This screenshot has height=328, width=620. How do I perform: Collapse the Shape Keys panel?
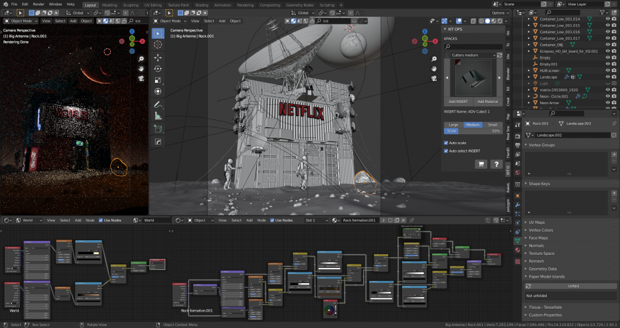click(526, 184)
